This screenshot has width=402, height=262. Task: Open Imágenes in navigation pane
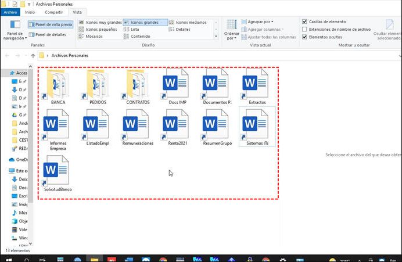(x=20, y=204)
